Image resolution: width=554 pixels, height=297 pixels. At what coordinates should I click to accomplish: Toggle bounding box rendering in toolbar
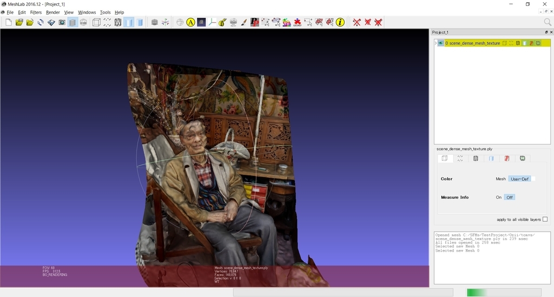[96, 22]
